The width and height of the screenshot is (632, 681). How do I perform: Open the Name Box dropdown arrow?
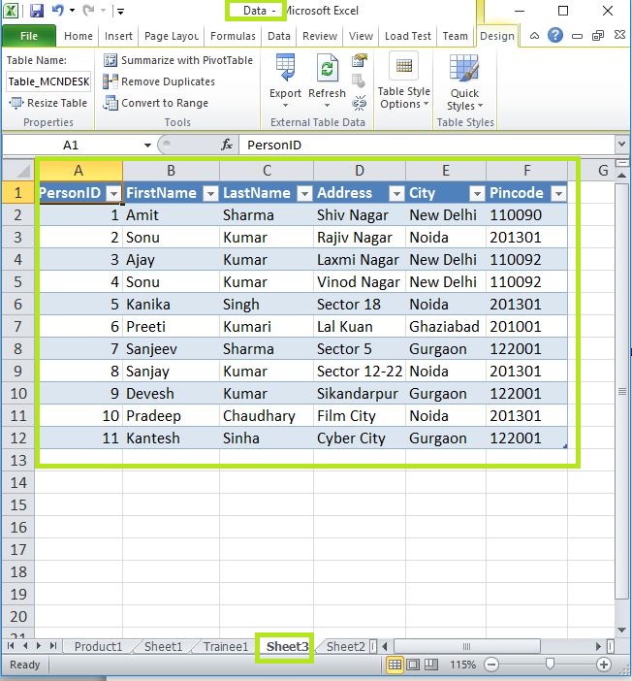tap(147, 146)
